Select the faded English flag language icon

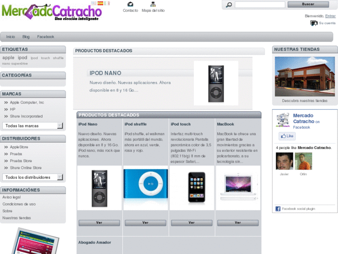(93, 3)
